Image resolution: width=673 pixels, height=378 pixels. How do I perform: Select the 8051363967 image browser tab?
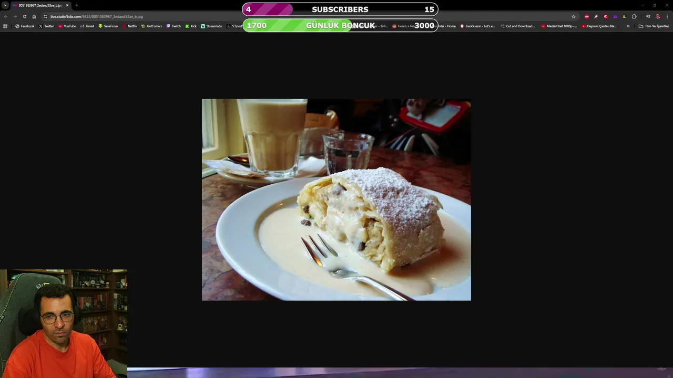pos(40,5)
